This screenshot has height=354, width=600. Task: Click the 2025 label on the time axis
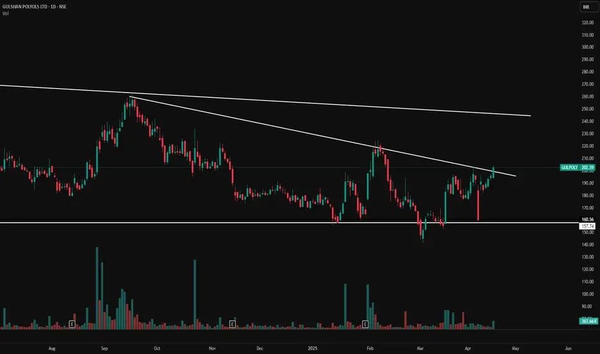point(313,349)
